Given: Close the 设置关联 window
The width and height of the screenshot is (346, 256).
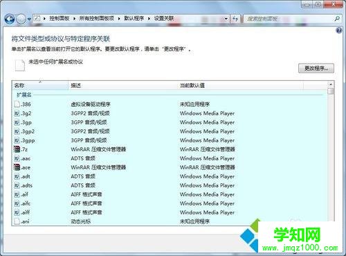Looking at the screenshot, I should pyautogui.click(x=334, y=4).
